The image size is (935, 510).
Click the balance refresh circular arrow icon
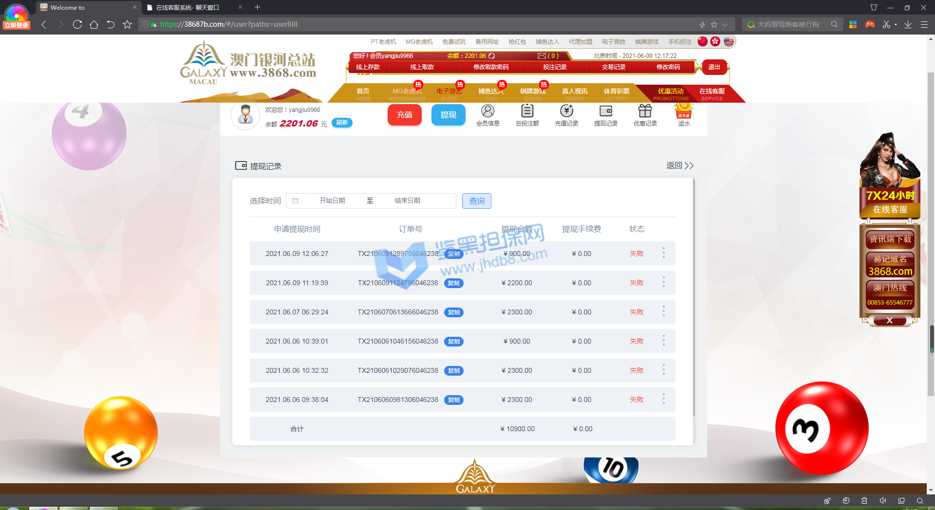492,56
